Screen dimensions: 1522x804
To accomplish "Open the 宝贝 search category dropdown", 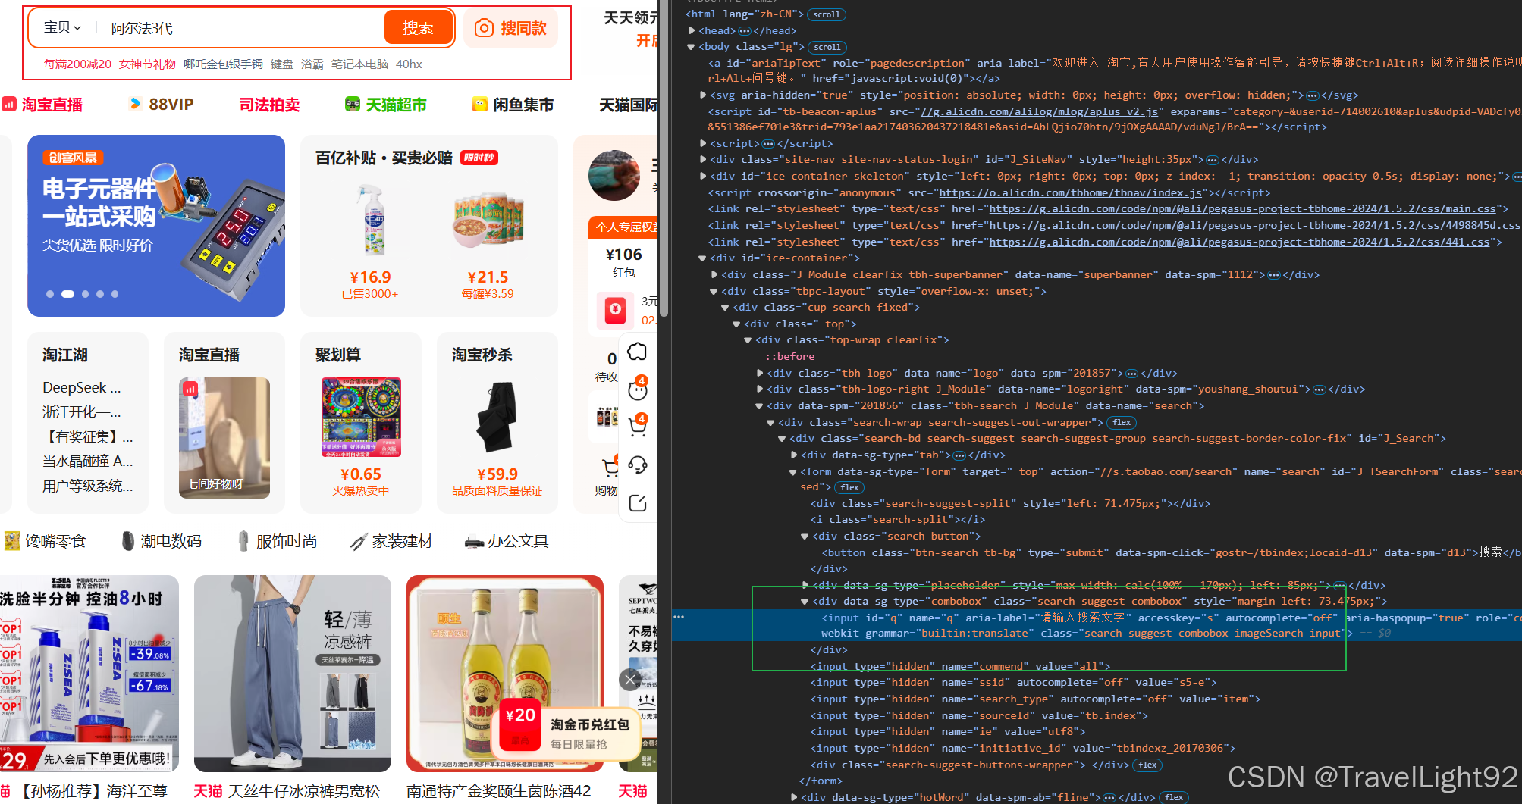I will 62,27.
